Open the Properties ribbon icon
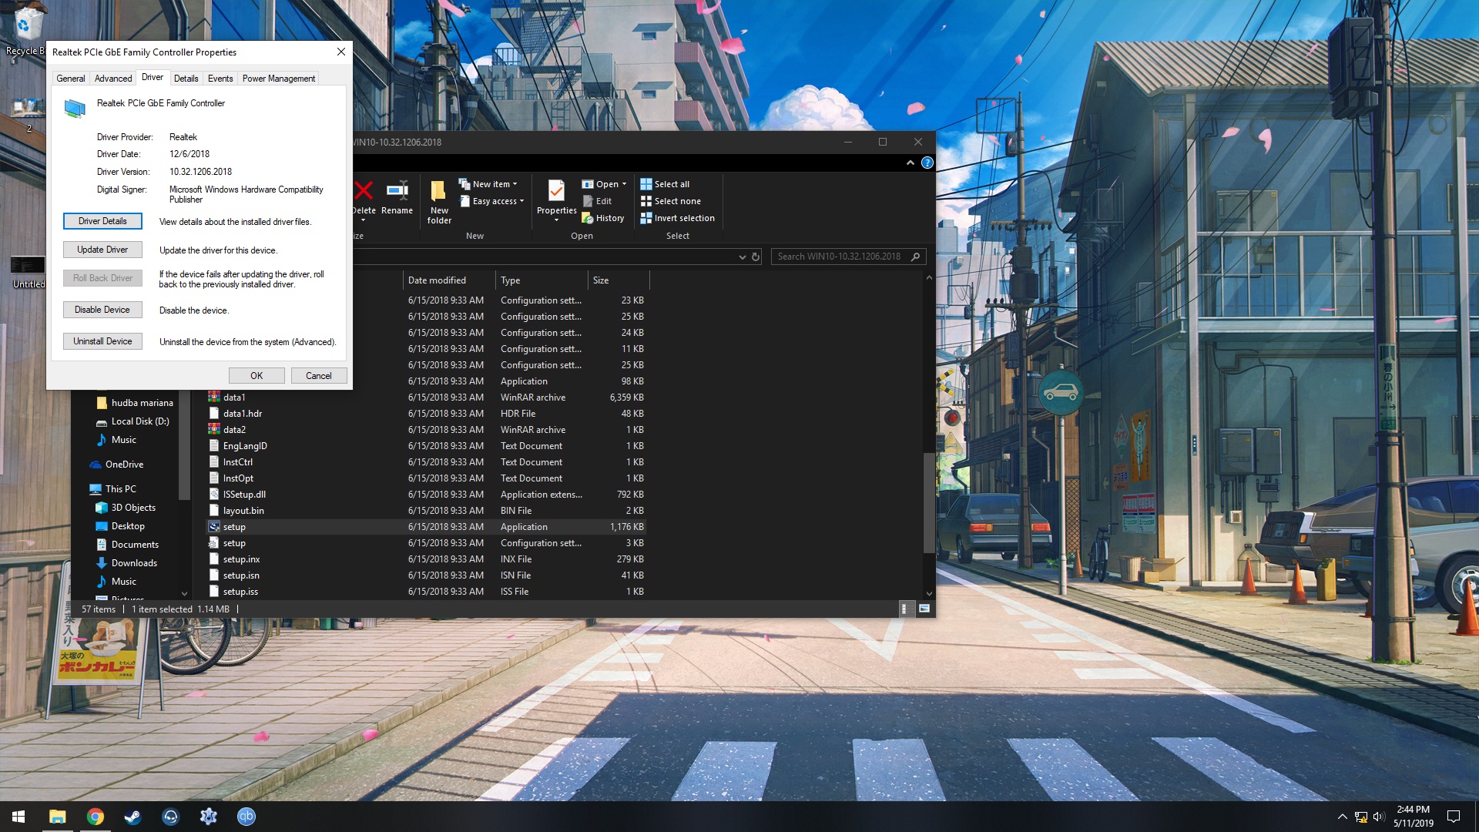 click(x=556, y=190)
